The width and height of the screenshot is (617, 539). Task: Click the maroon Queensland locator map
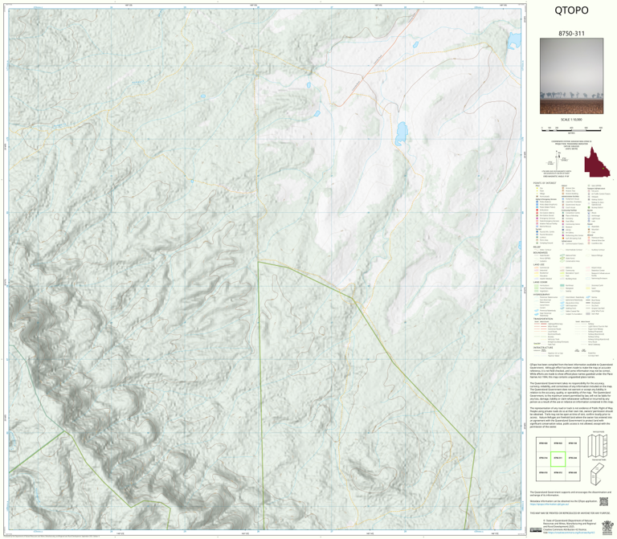[597, 162]
